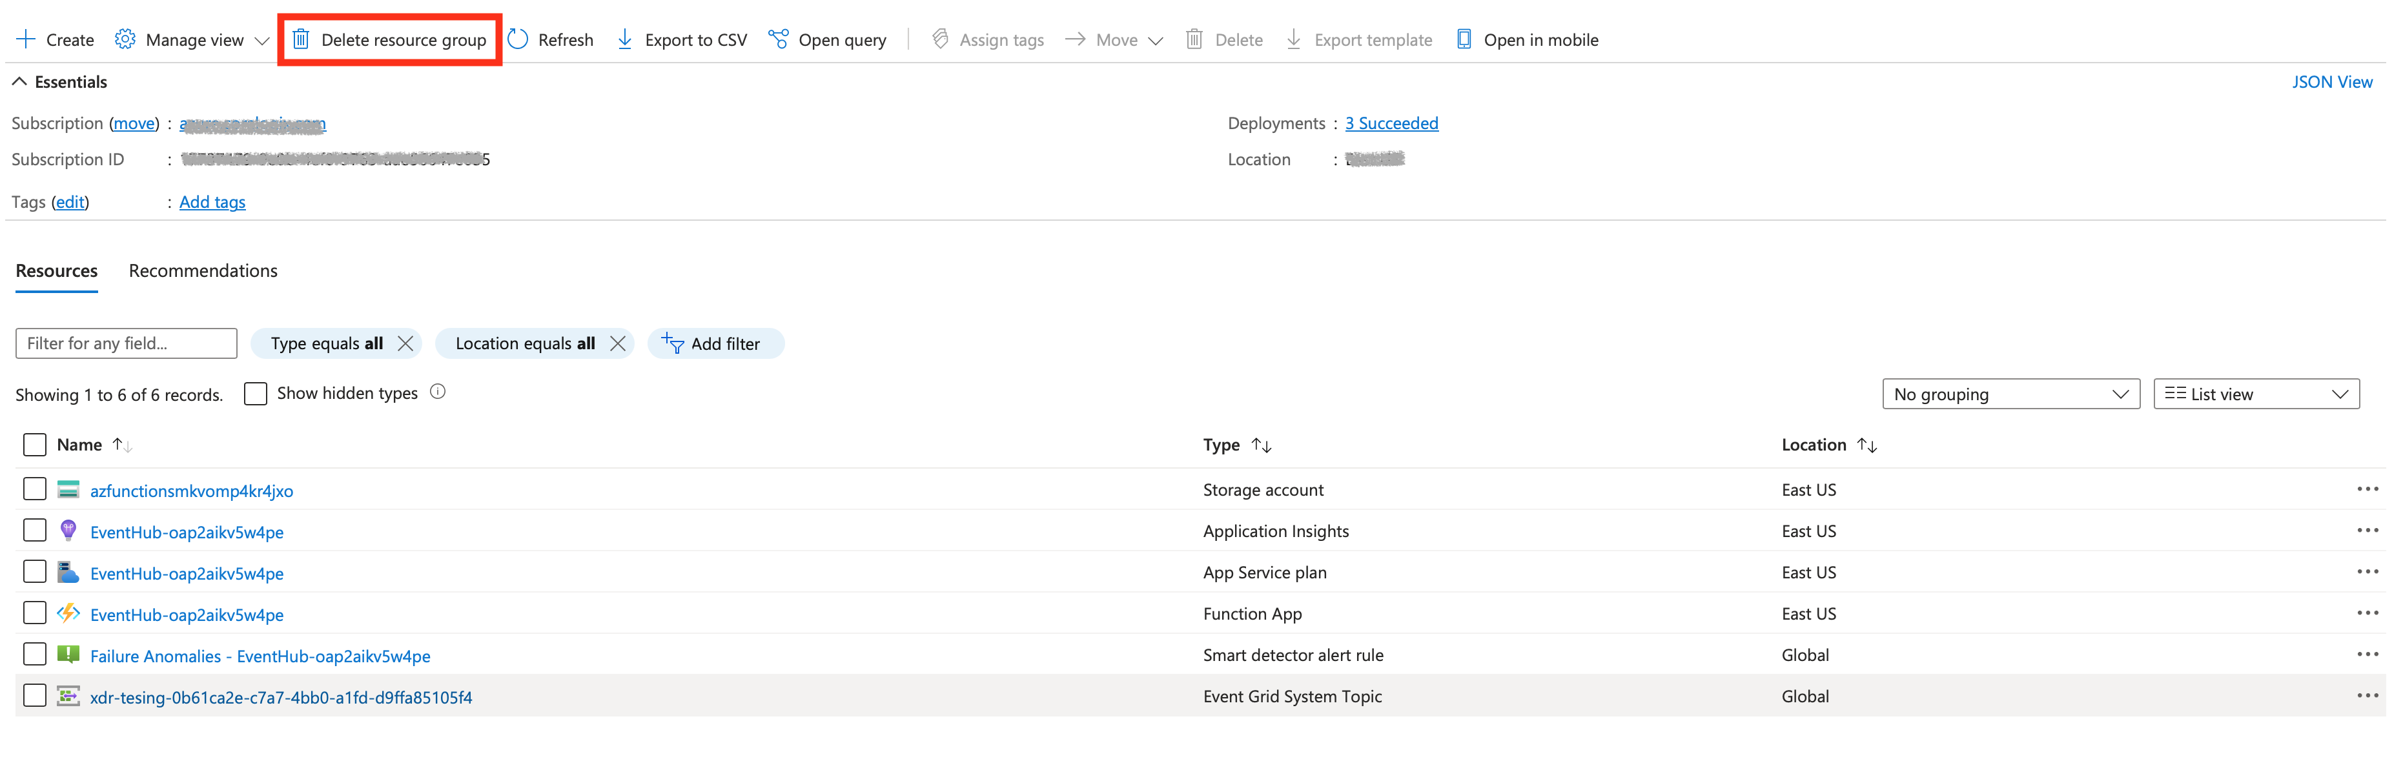Click info icon beside Show hidden types

pos(438,392)
